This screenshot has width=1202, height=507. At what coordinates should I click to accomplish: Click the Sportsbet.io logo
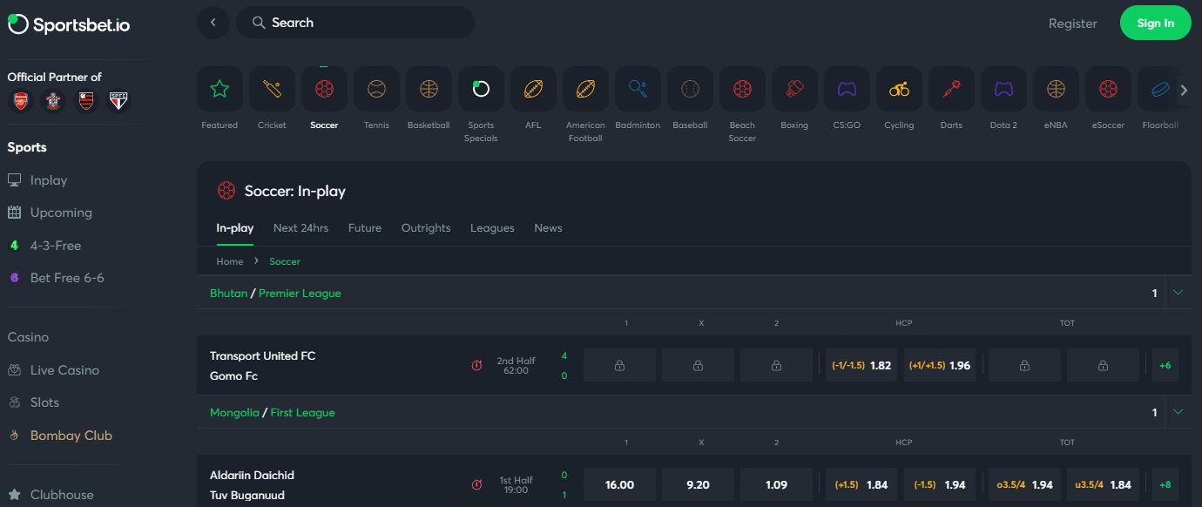coord(69,24)
